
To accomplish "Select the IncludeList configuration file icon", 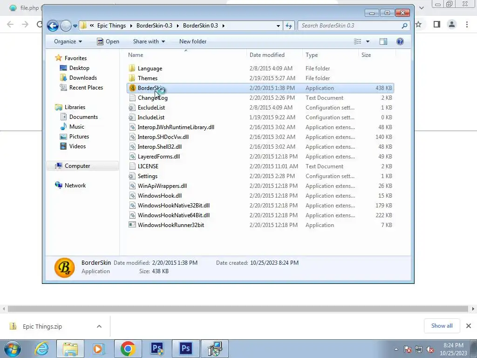I will pyautogui.click(x=132, y=117).
